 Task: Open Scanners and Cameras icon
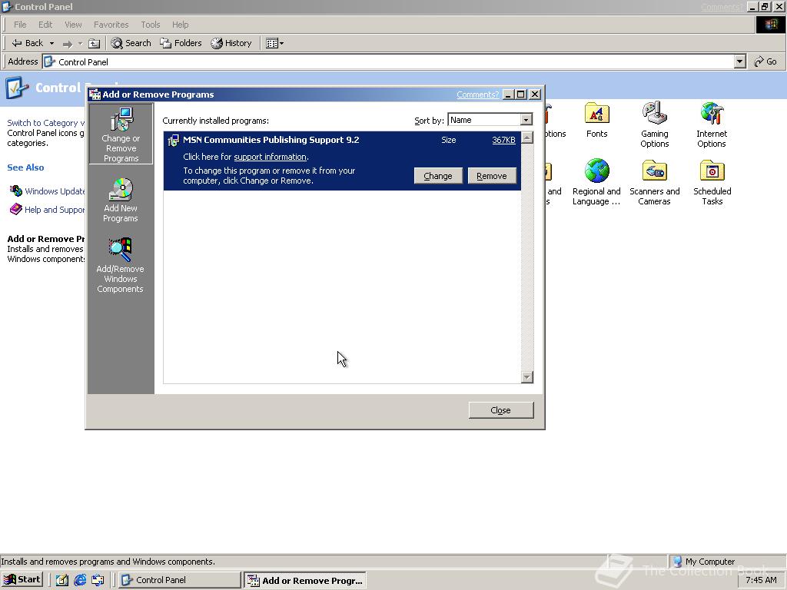655,182
